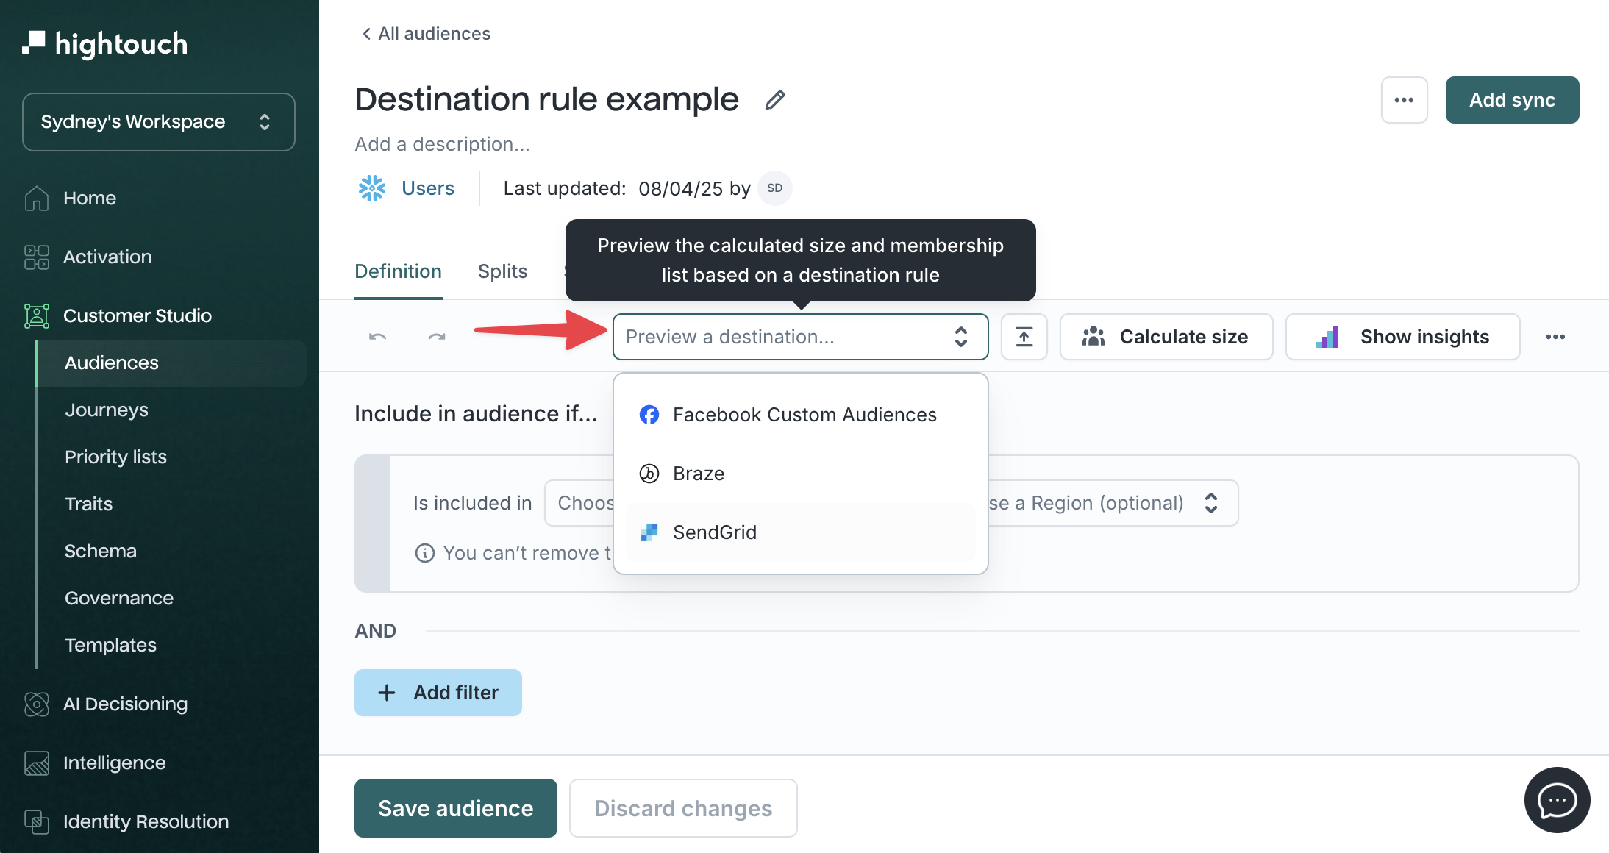Open Identity Resolution section

tap(146, 821)
